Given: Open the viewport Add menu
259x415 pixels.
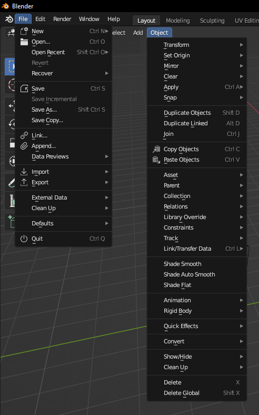Looking at the screenshot, I should [138, 33].
